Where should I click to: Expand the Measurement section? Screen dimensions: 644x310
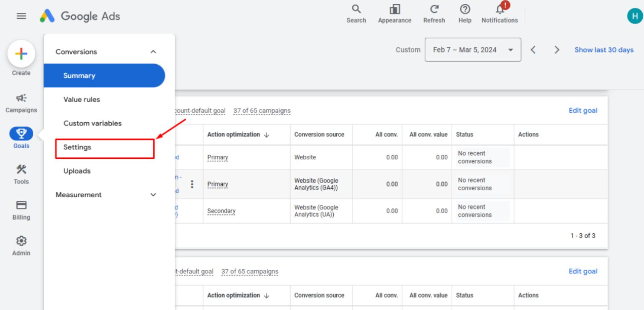coord(153,195)
